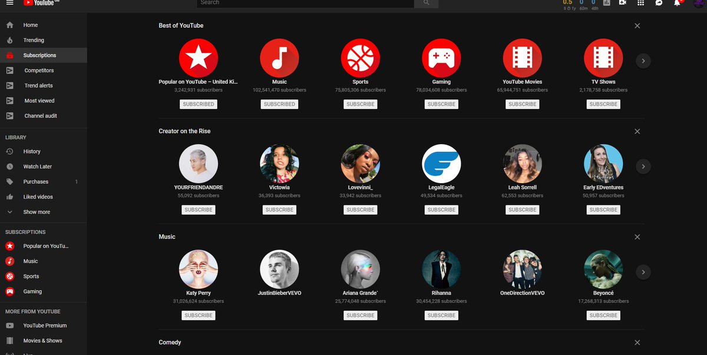
Task: Open Purchases in Library
Action: coord(44,182)
